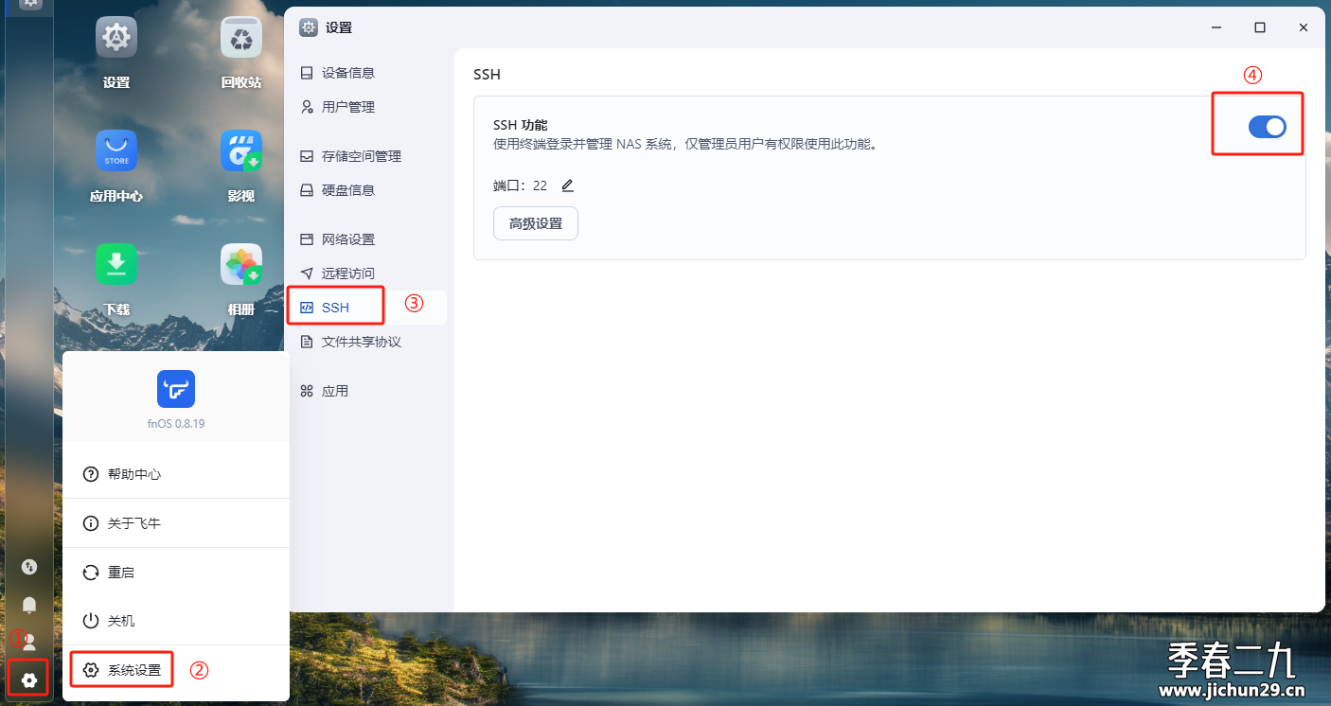Click the gear icon in the bottom-left dock
Screen dimensions: 1331x706
(29, 680)
